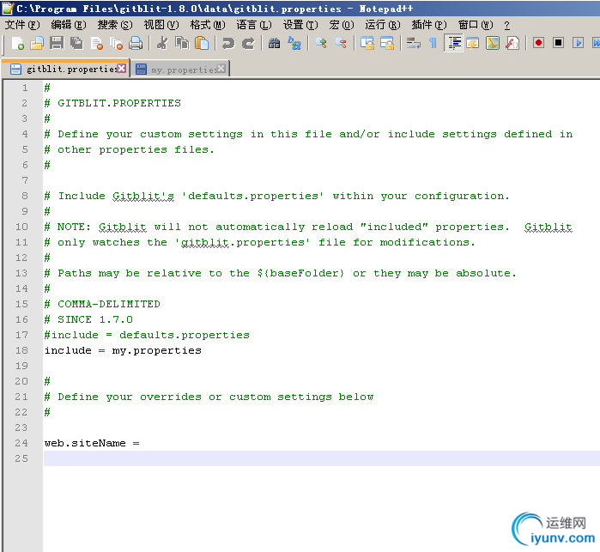The height and width of the screenshot is (552, 600).
Task: Play back the recorded macro
Action: (579, 43)
